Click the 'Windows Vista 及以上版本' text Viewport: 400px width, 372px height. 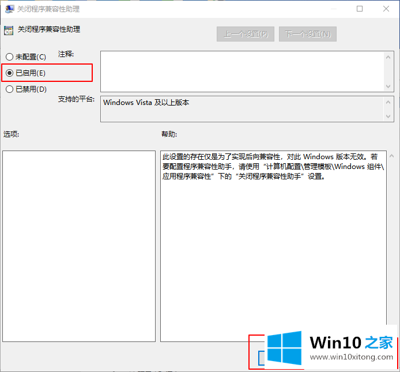pyautogui.click(x=146, y=103)
